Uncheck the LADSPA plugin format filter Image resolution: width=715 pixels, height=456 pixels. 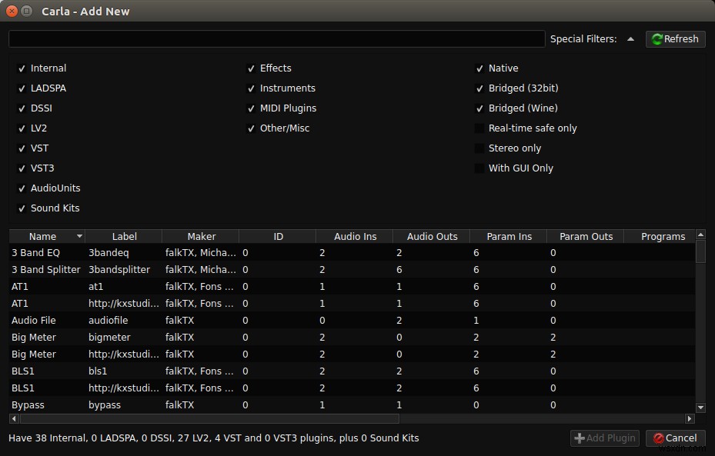(22, 88)
